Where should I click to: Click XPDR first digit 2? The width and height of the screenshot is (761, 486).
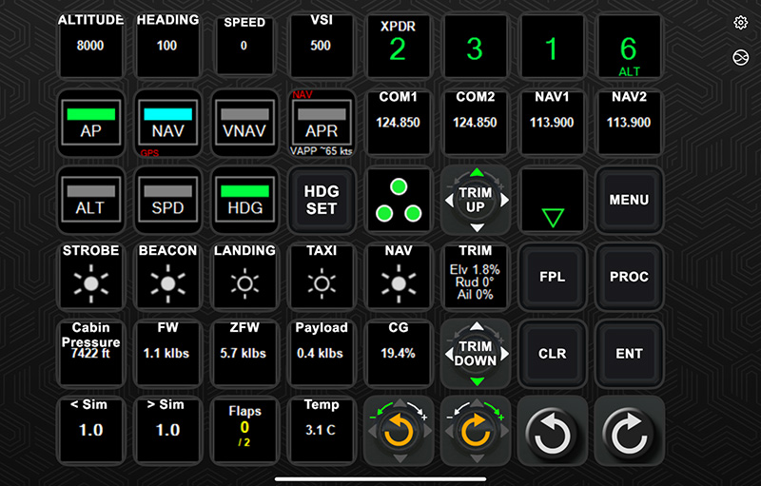399,46
